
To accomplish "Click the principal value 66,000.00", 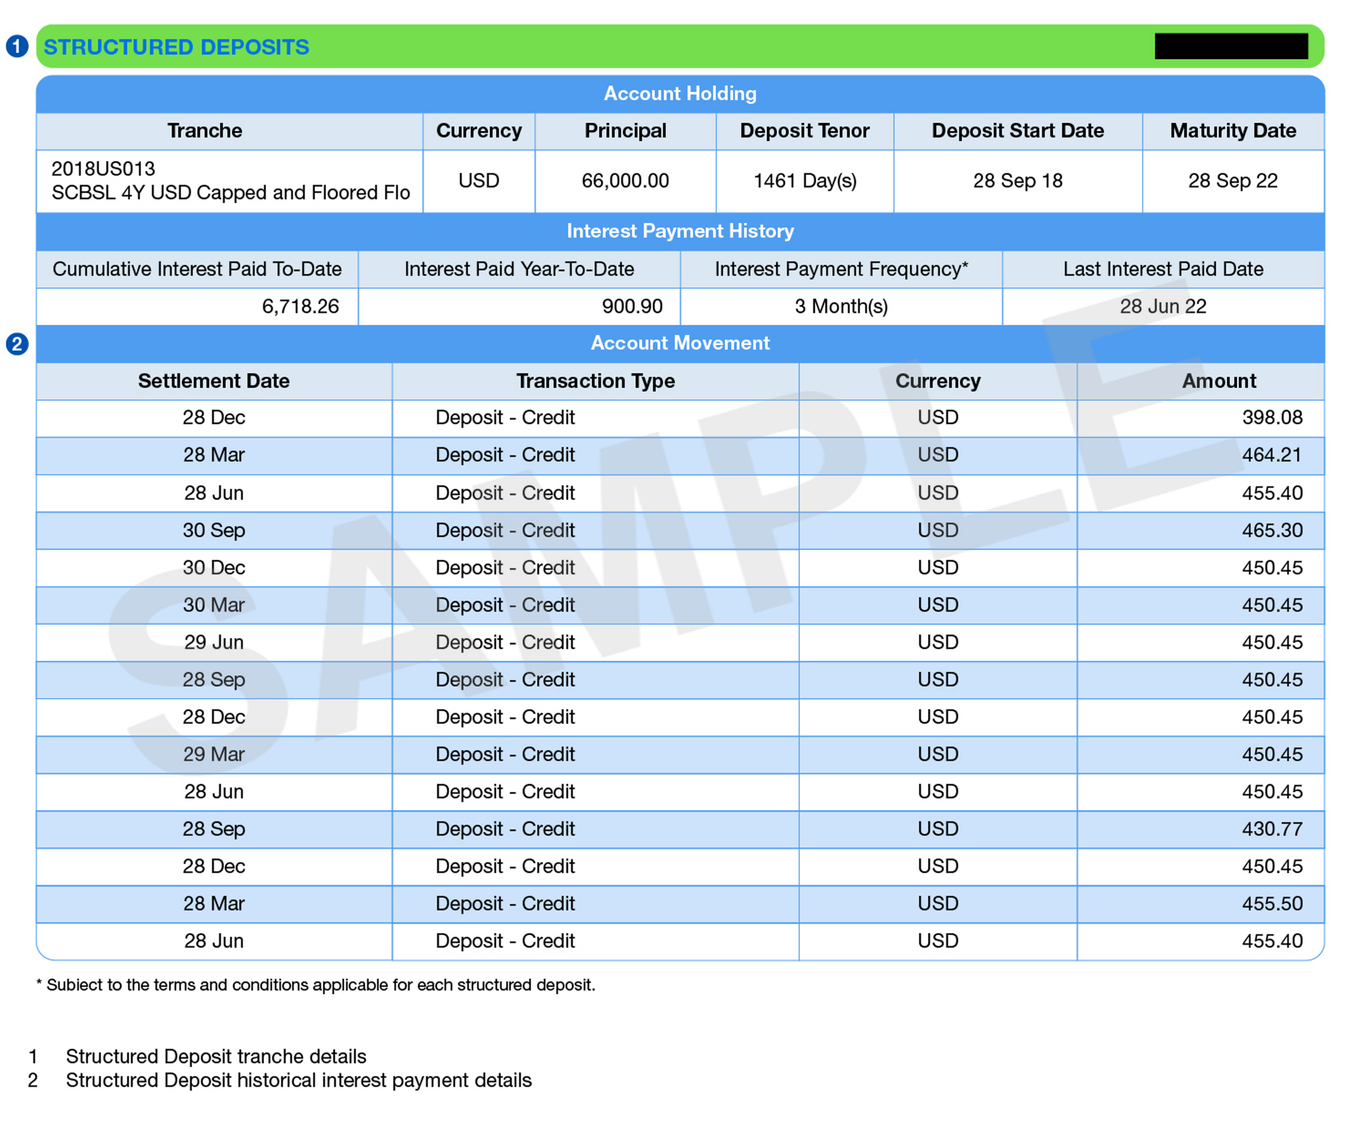I will pos(625,181).
